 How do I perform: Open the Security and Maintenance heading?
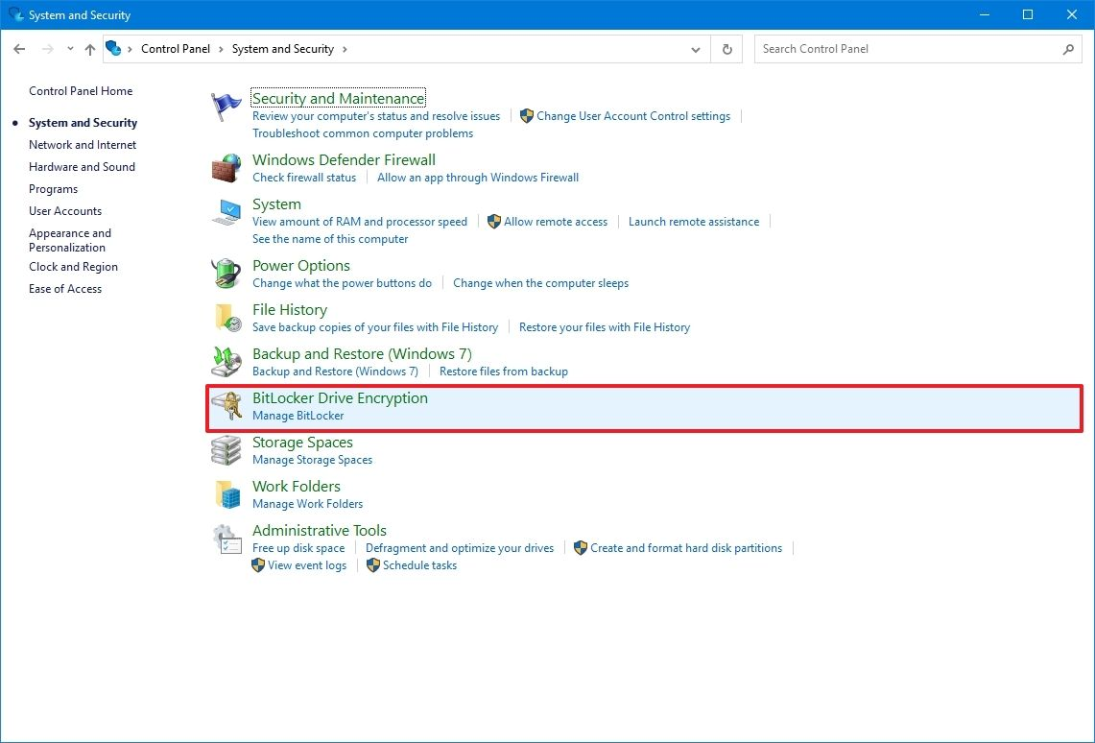click(338, 99)
